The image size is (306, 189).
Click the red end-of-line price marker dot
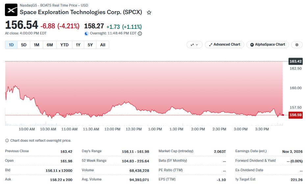coord(283,115)
